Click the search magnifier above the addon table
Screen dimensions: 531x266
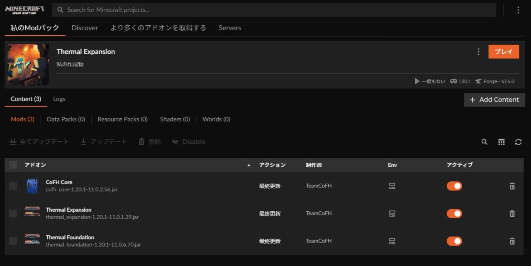tap(484, 142)
